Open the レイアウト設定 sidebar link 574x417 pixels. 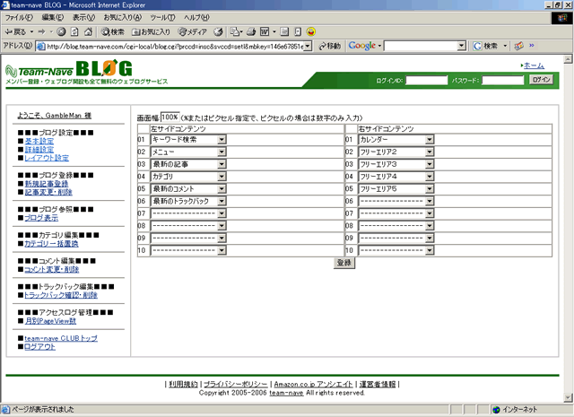pos(46,158)
